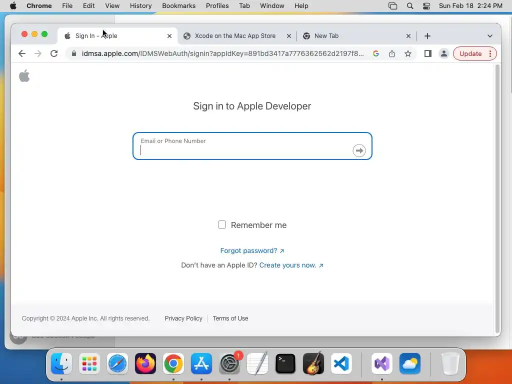Click the date and time in menu bar
Image resolution: width=512 pixels, height=384 pixels.
pos(470,6)
